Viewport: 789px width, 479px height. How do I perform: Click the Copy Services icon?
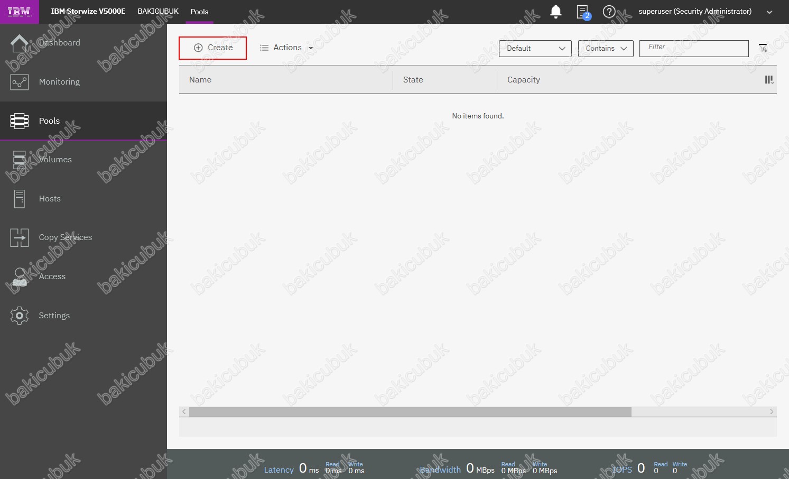20,238
